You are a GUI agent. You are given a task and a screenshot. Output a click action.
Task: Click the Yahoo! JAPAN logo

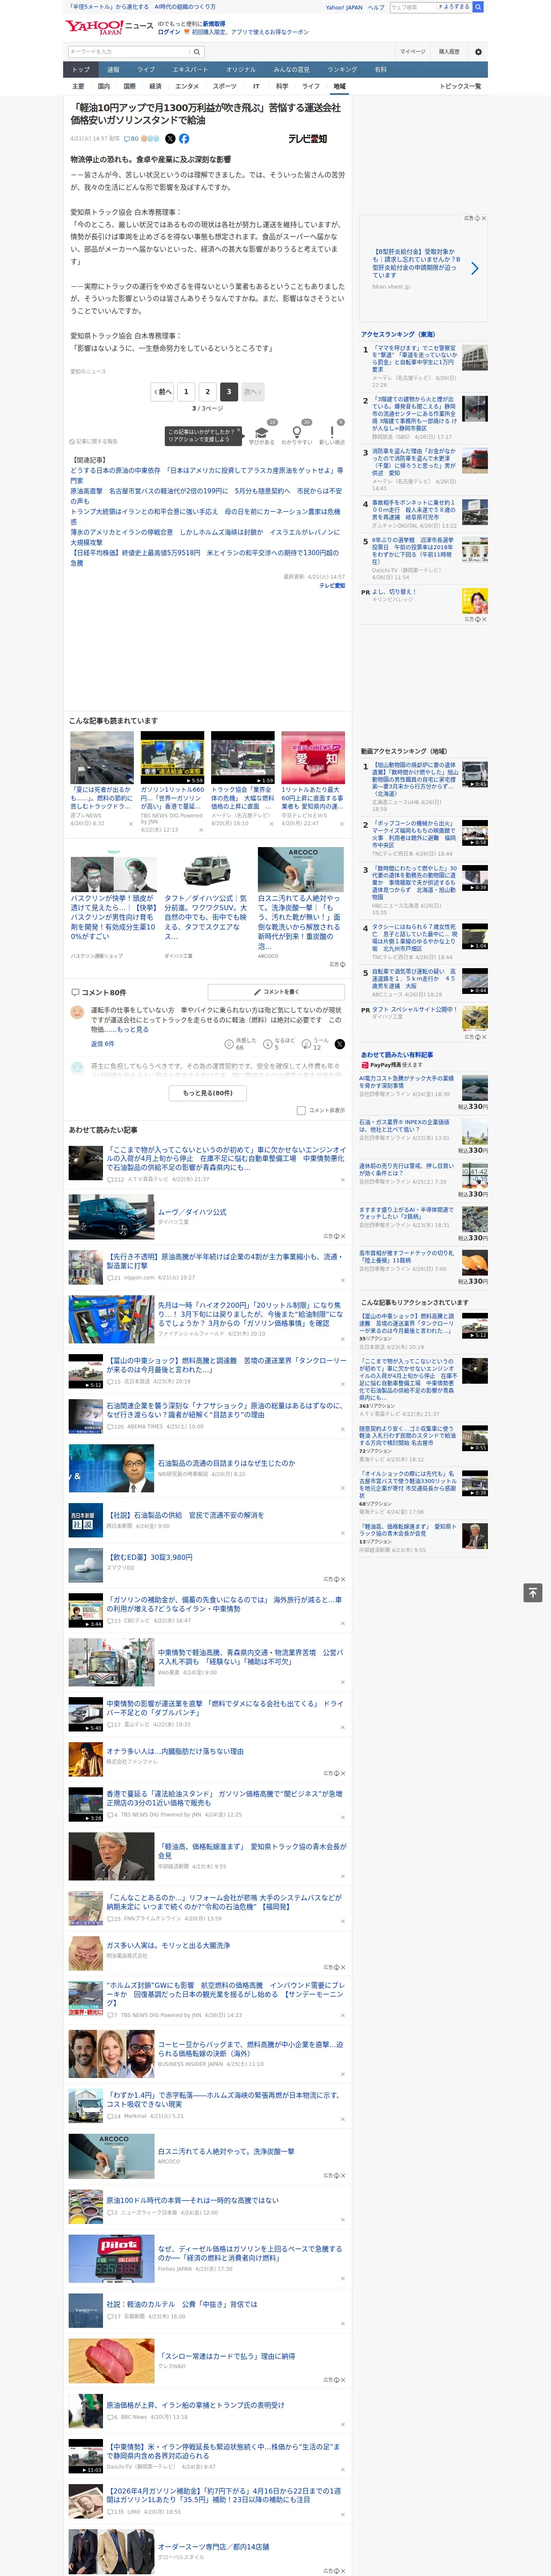[x=95, y=27]
